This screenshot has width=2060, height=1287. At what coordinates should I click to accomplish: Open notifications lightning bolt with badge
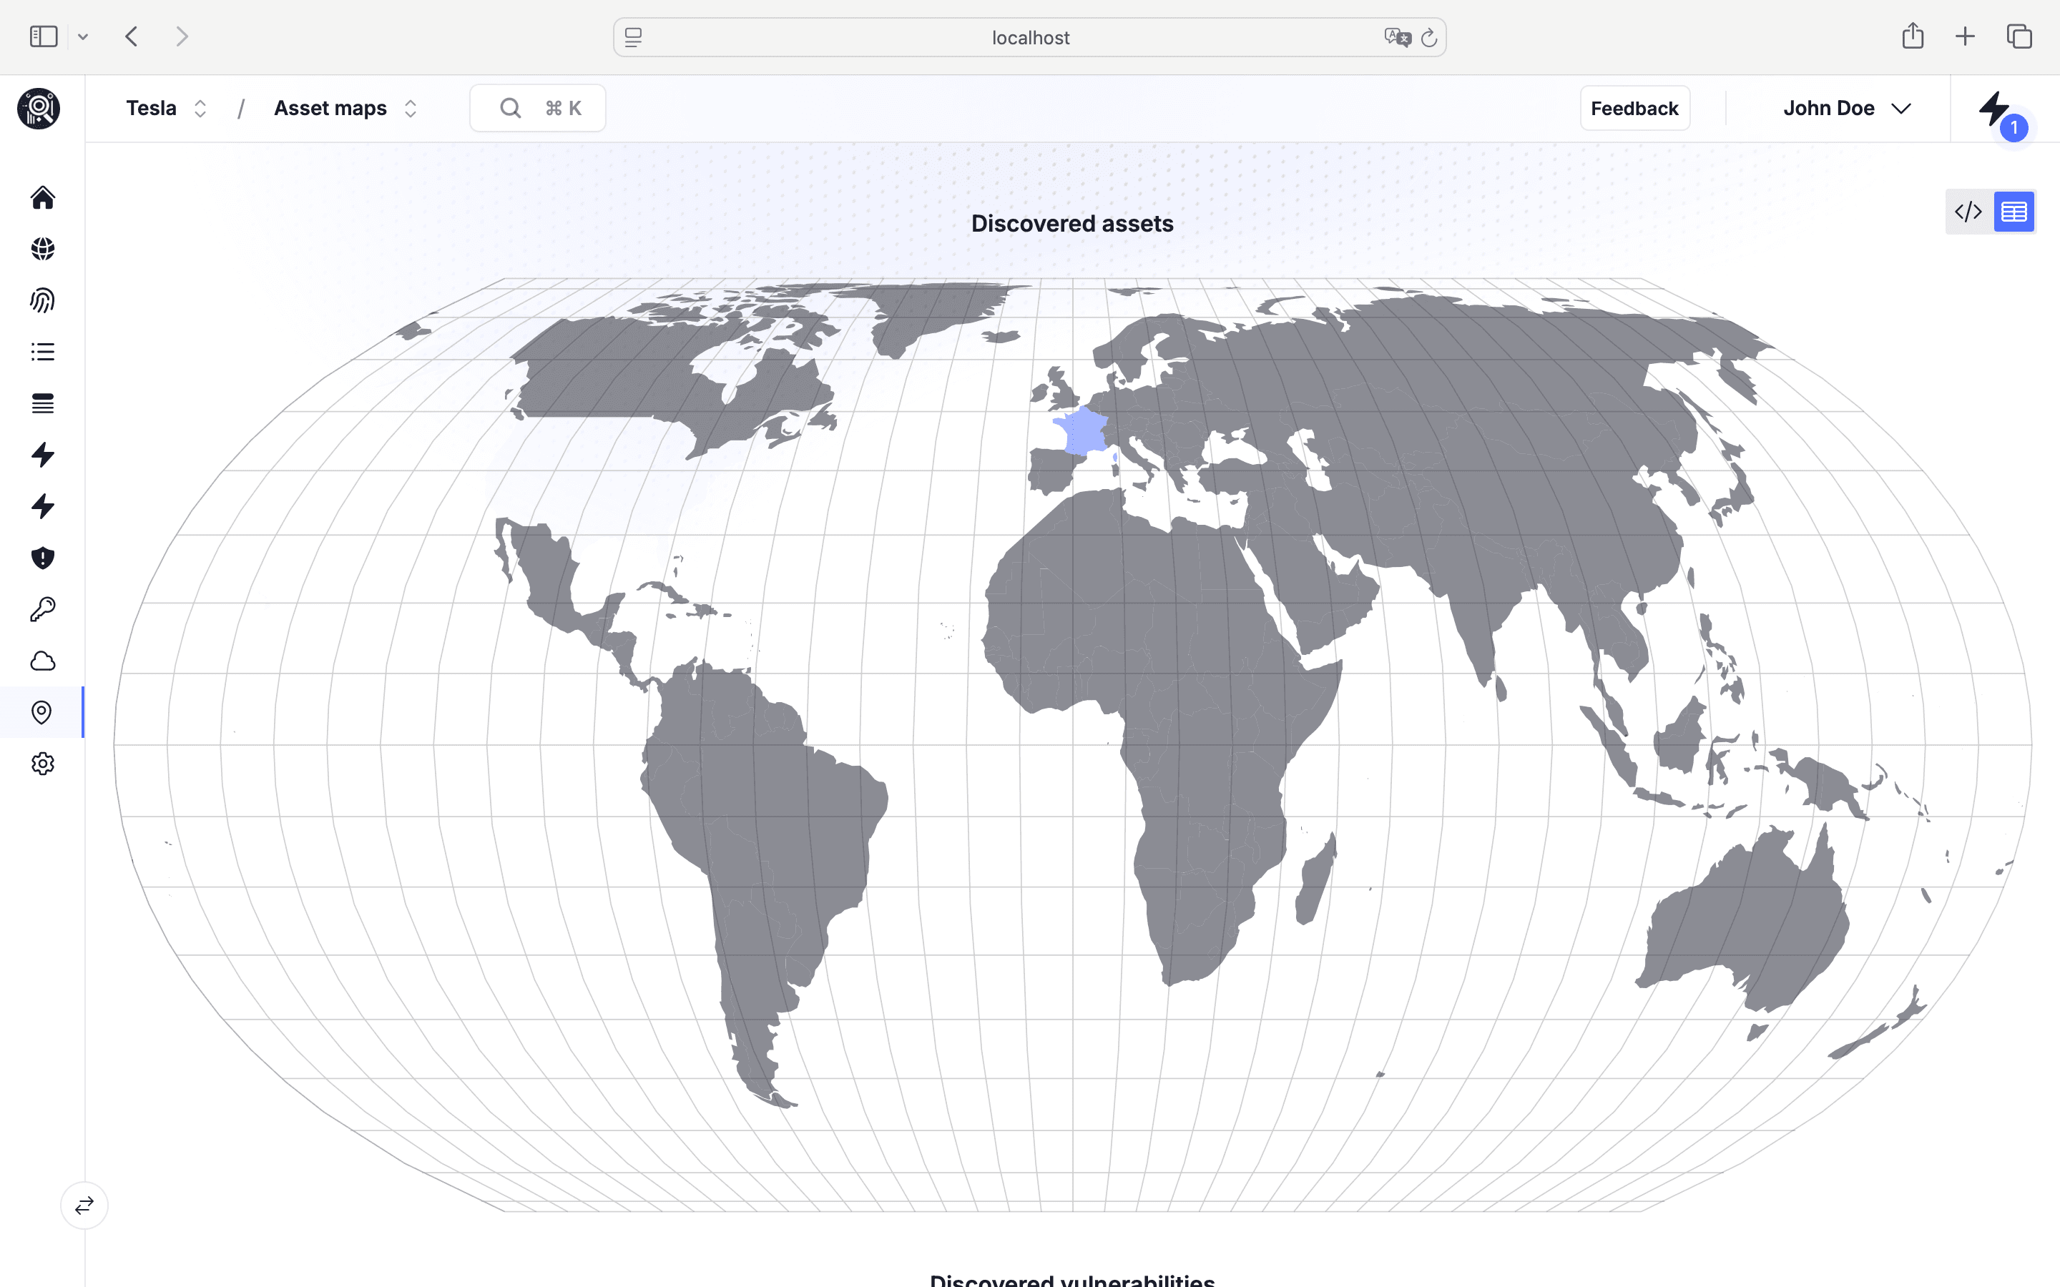coord(1997,111)
